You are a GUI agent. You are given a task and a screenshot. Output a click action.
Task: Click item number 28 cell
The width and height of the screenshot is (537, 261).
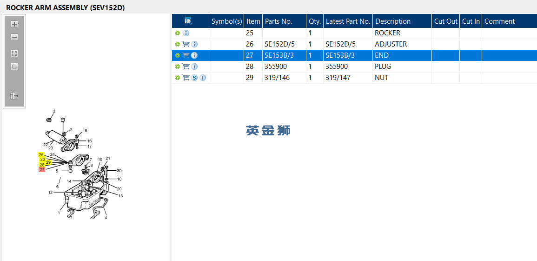click(x=253, y=67)
